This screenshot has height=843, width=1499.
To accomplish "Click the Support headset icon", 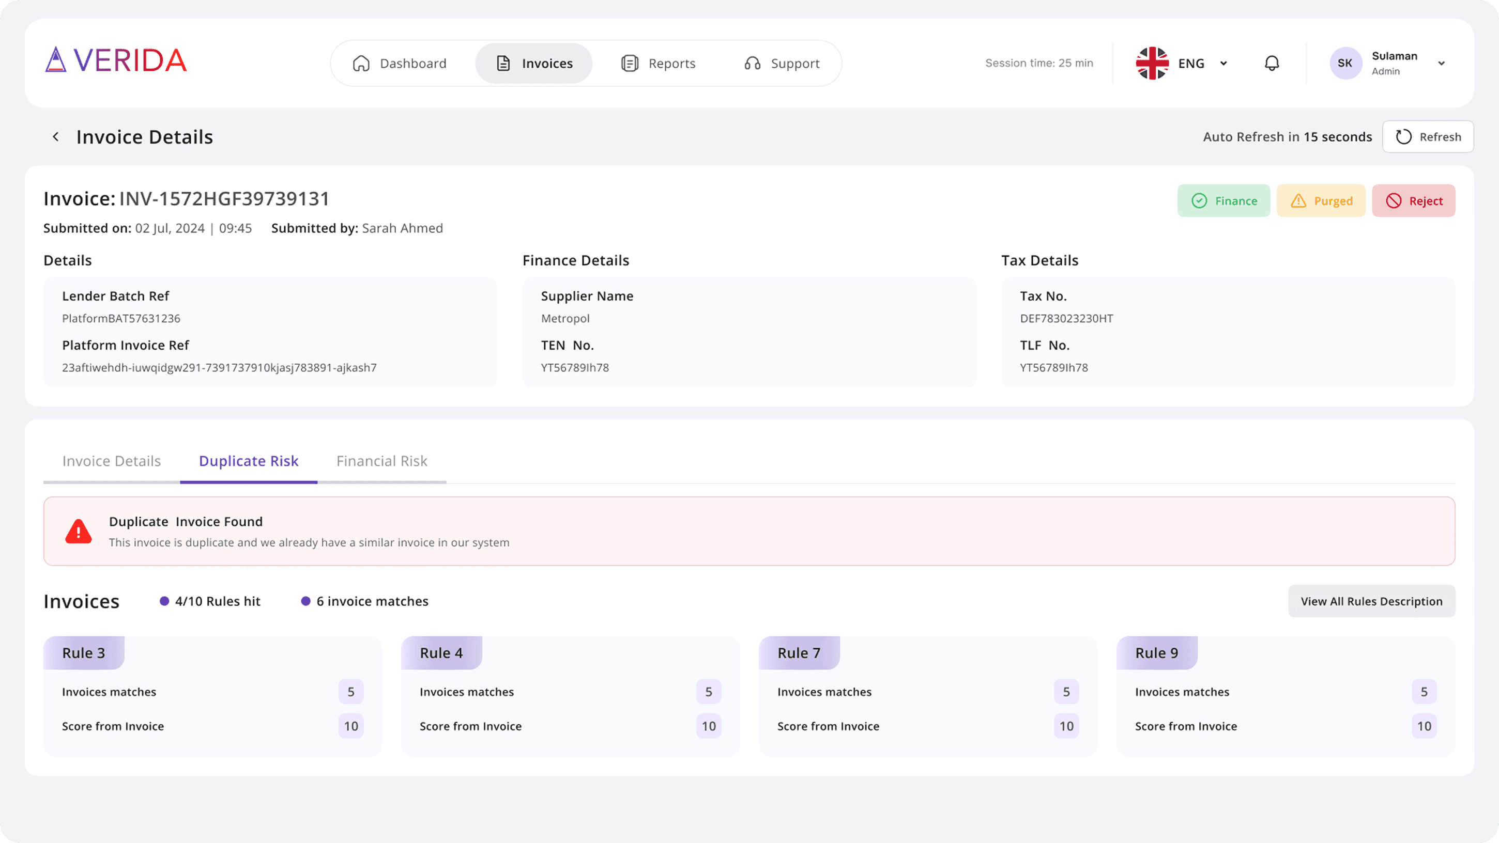I will (x=753, y=64).
